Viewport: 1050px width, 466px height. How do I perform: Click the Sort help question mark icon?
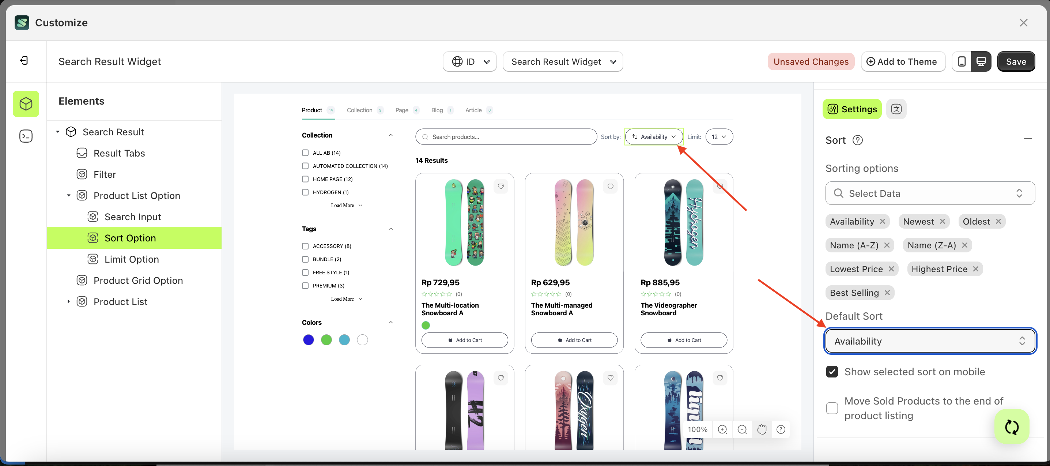[x=858, y=140]
